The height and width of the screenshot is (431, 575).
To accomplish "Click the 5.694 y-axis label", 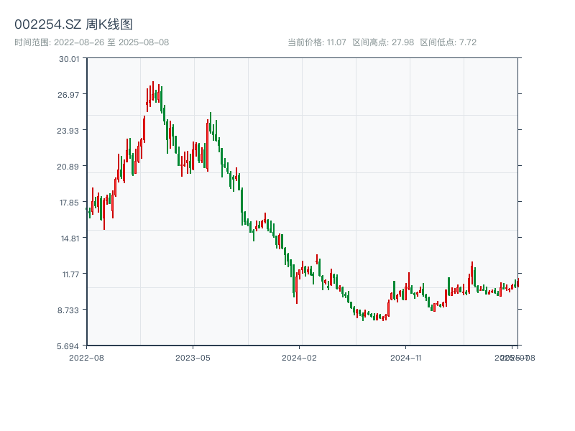I will pos(69,346).
